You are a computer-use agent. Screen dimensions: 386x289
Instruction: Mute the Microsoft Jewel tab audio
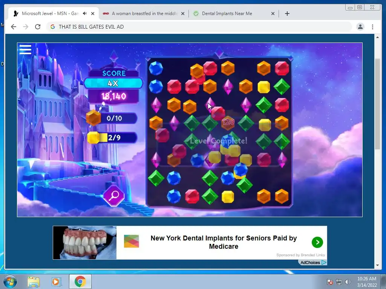coord(85,14)
